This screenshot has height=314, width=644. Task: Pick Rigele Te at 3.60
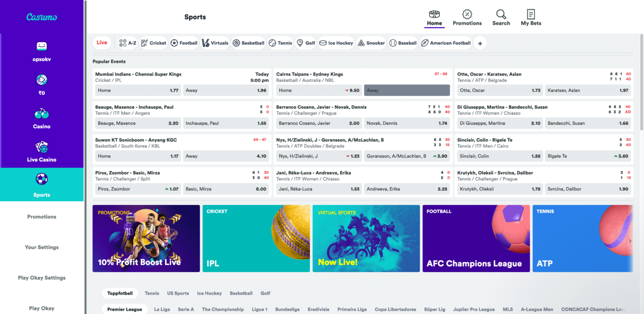(588, 156)
